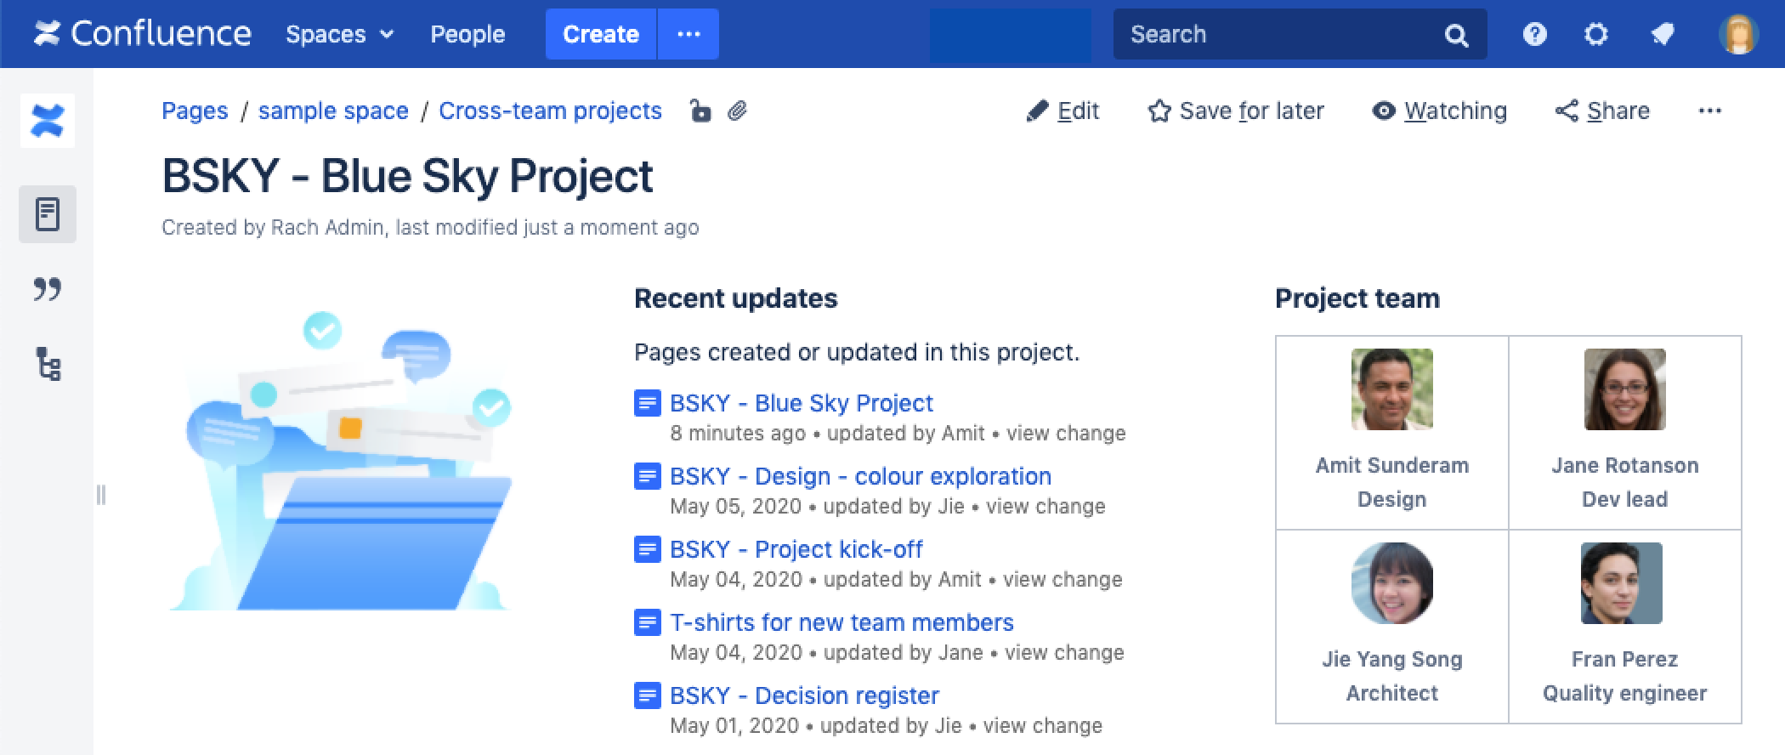Expand the Spaces dropdown menu

(339, 35)
